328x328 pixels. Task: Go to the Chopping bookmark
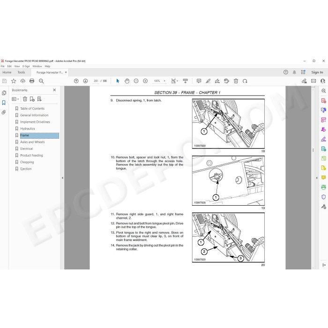[x=27, y=162]
